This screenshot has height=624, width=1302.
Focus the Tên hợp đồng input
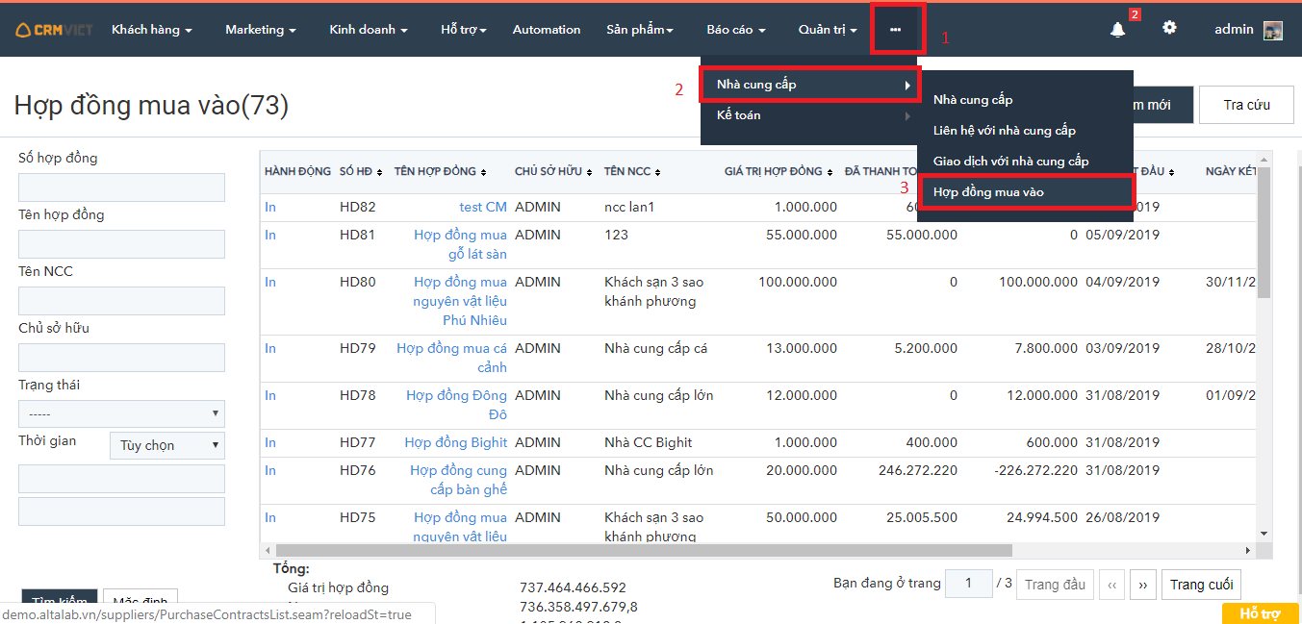121,244
